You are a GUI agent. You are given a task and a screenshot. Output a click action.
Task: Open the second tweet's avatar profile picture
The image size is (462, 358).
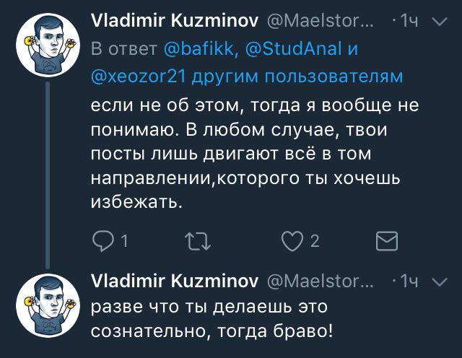pos(48,305)
